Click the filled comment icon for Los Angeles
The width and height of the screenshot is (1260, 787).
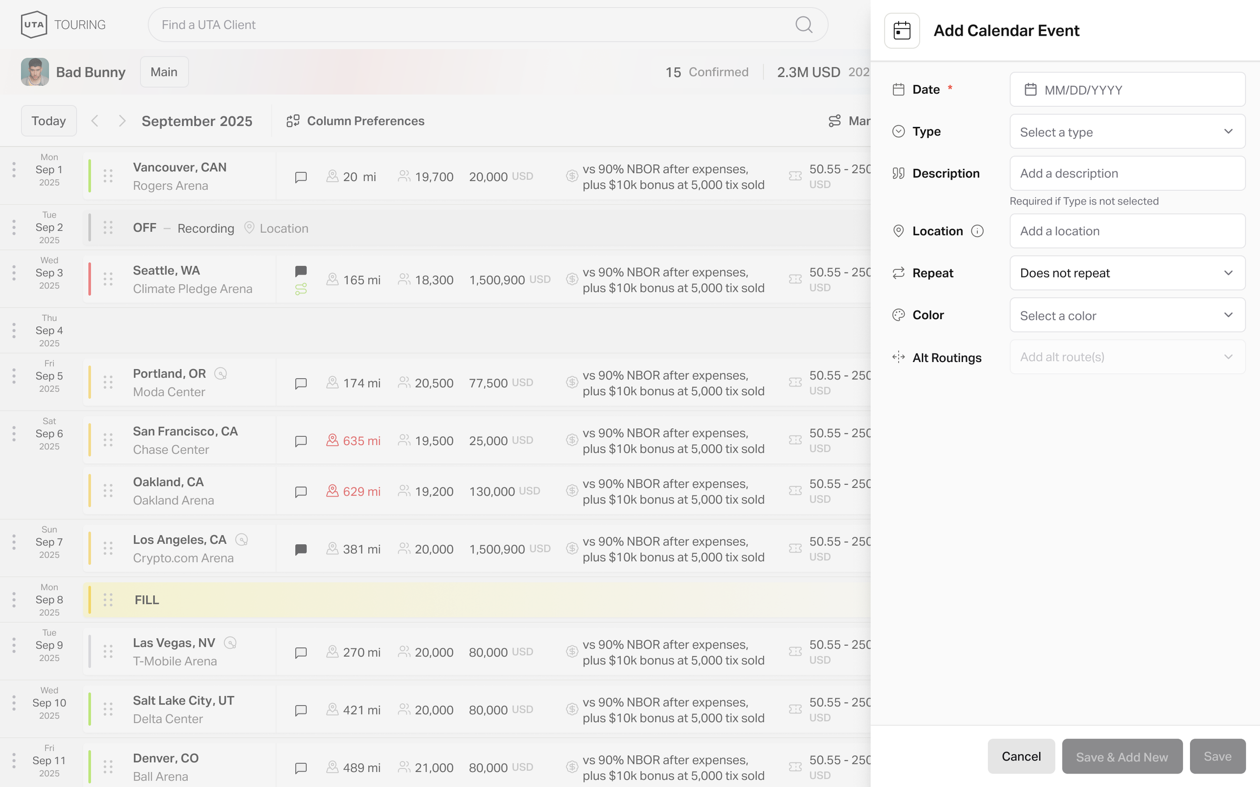300,549
